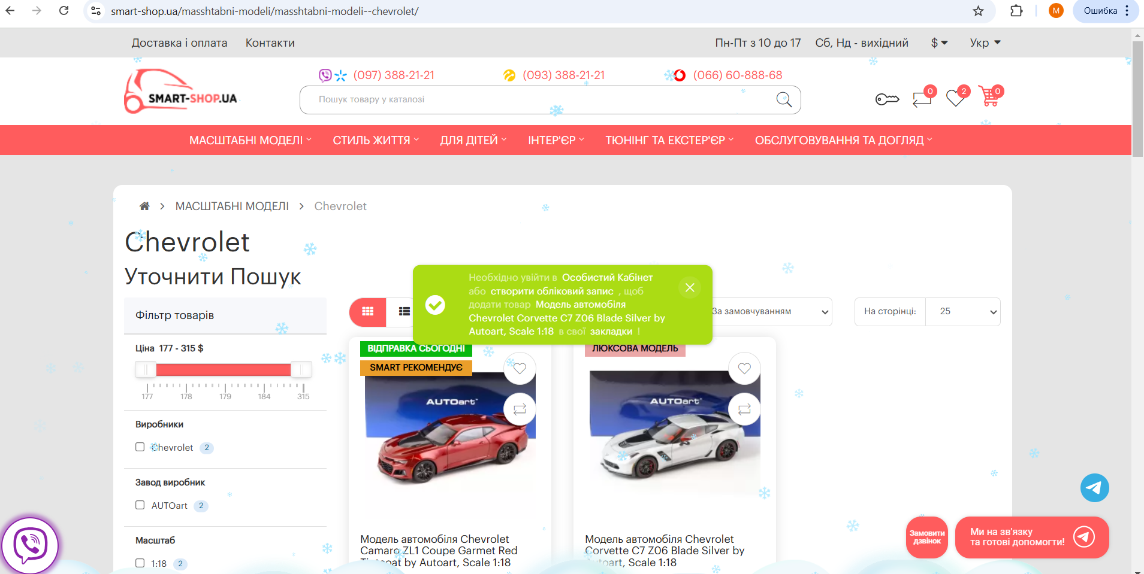Image resolution: width=1144 pixels, height=574 pixels.
Task: Click the page vertical scrollbar
Action: [x=1137, y=99]
